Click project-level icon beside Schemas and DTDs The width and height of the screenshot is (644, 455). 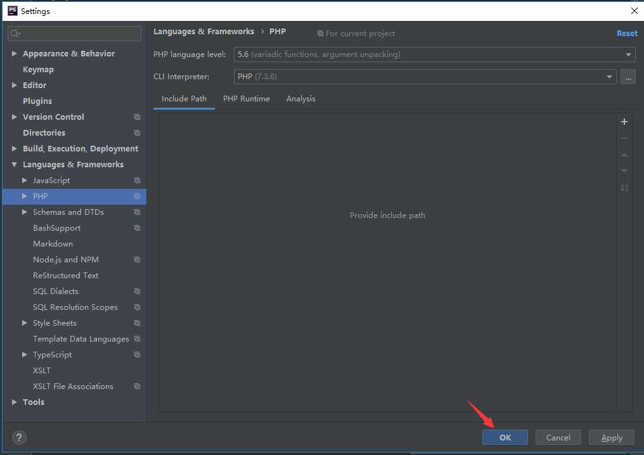click(137, 212)
